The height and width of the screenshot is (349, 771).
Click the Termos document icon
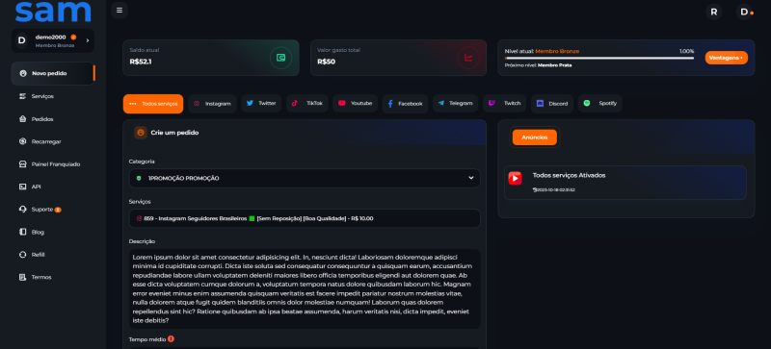22,277
